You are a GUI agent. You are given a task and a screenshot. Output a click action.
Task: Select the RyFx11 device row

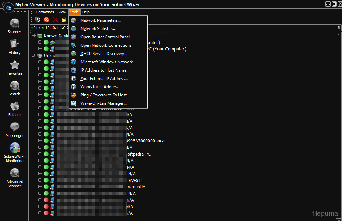(x=136, y=180)
